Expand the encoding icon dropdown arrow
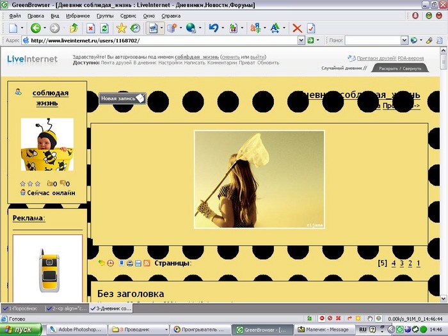This screenshot has height=336, width=448. [264, 28]
